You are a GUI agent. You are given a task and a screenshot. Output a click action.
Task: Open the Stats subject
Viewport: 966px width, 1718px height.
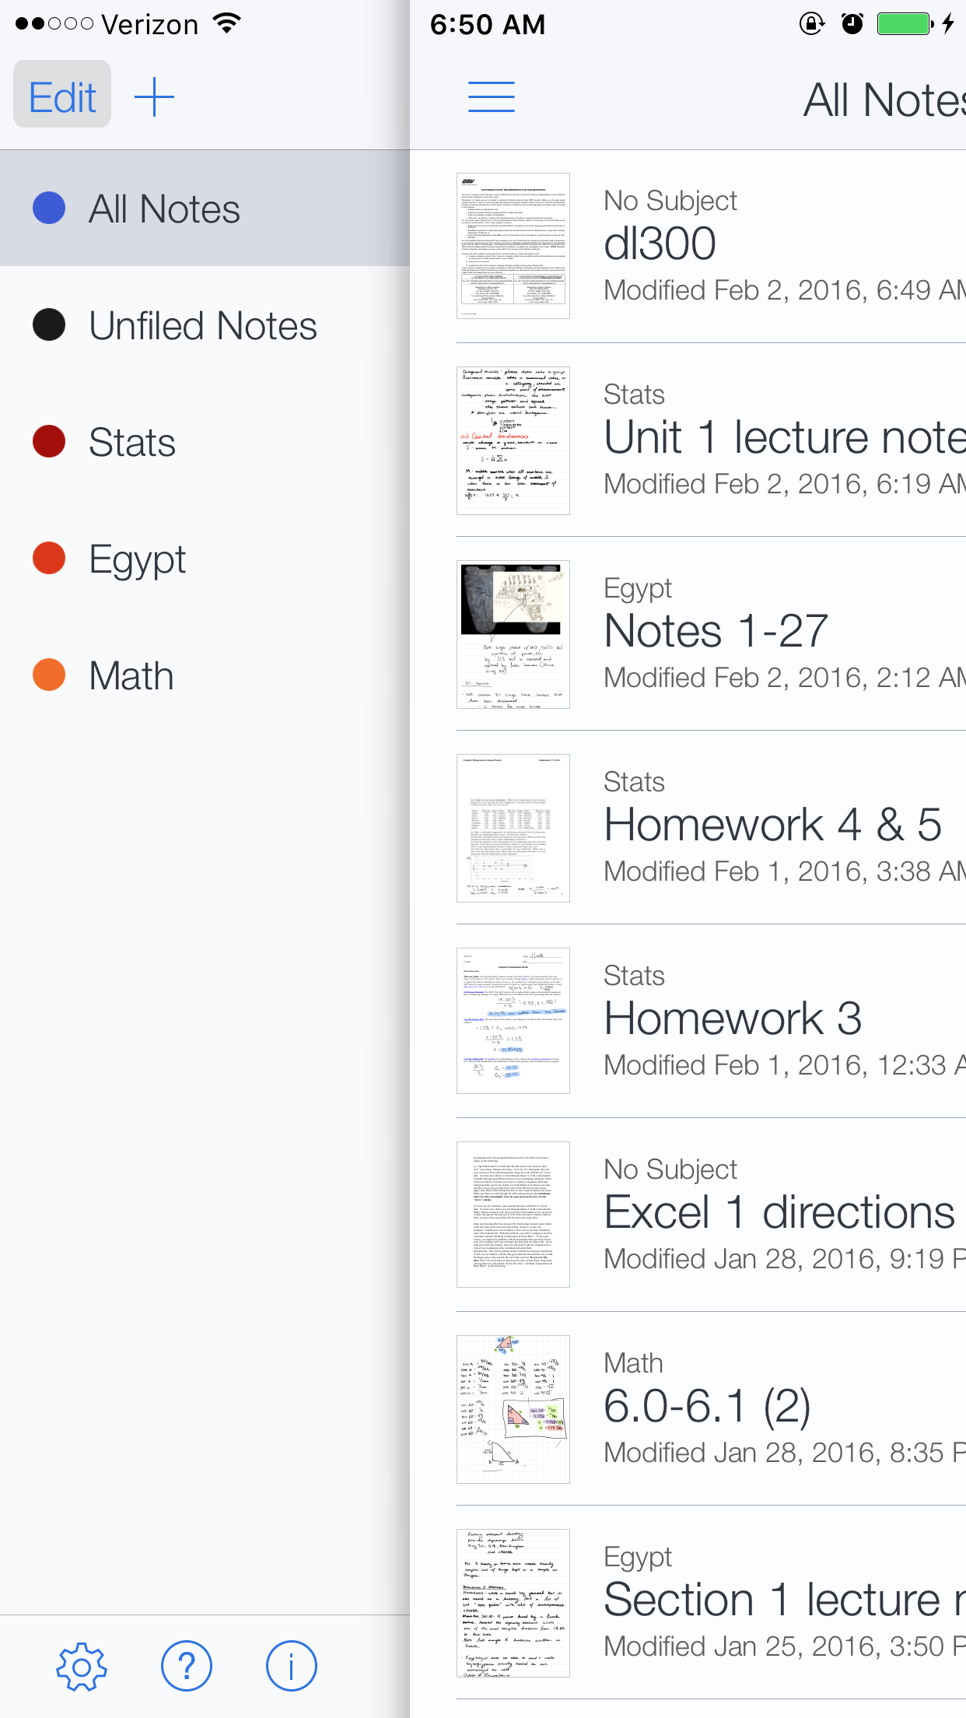(205, 442)
